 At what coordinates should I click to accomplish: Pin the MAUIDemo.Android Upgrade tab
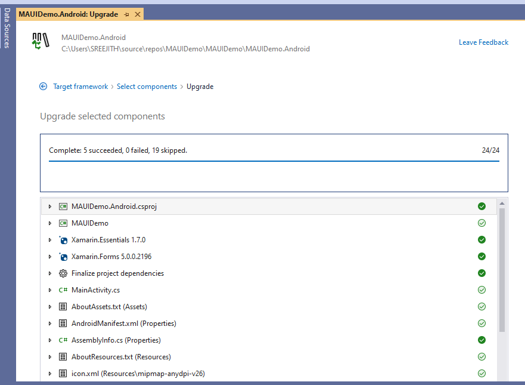[126, 14]
